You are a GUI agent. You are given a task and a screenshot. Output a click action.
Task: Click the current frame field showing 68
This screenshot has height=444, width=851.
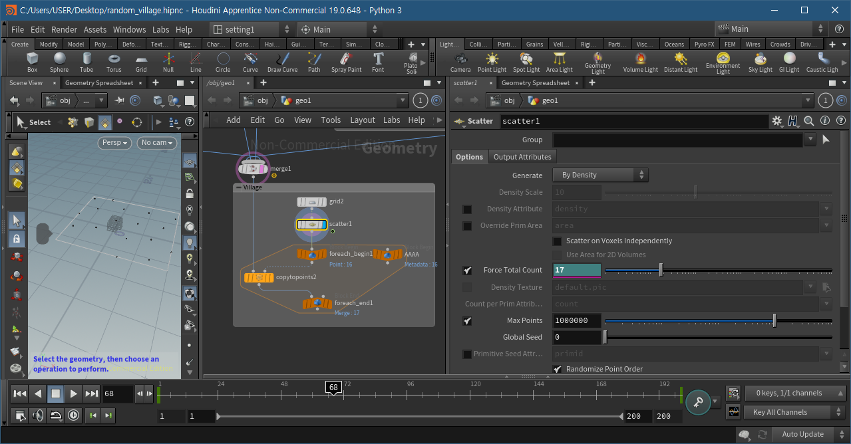118,393
